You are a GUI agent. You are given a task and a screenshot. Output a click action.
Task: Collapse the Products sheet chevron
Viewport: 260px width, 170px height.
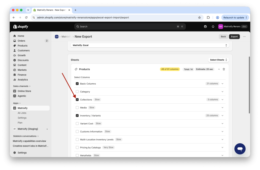click(219, 69)
